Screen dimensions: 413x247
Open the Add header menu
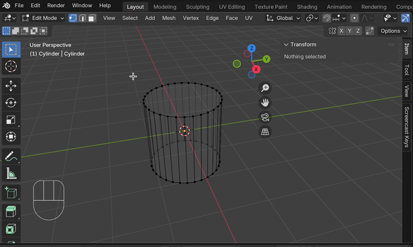pyautogui.click(x=150, y=18)
